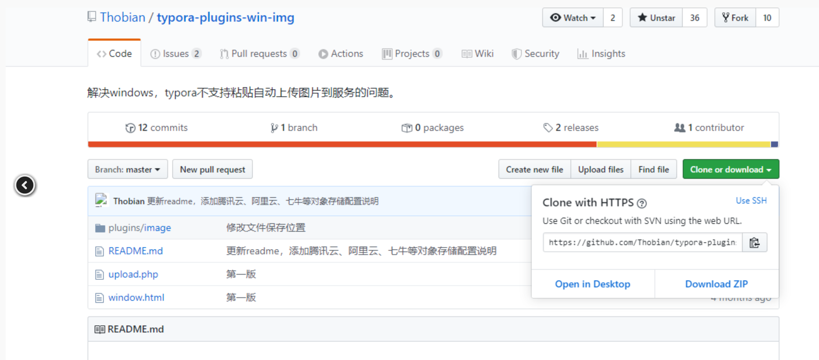
Task: Click the file icon beside window.html
Action: 99,298
